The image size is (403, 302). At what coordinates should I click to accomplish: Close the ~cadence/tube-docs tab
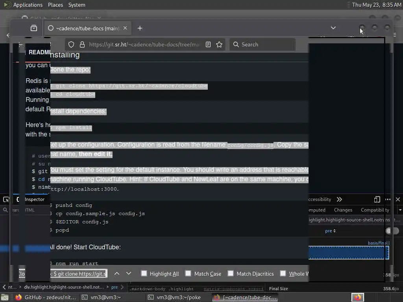[x=125, y=28]
